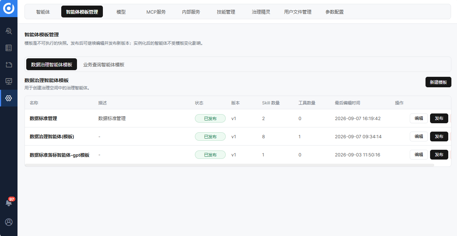This screenshot has height=236, width=457.
Task: Open the user profile avatar icon
Action: 9,222
